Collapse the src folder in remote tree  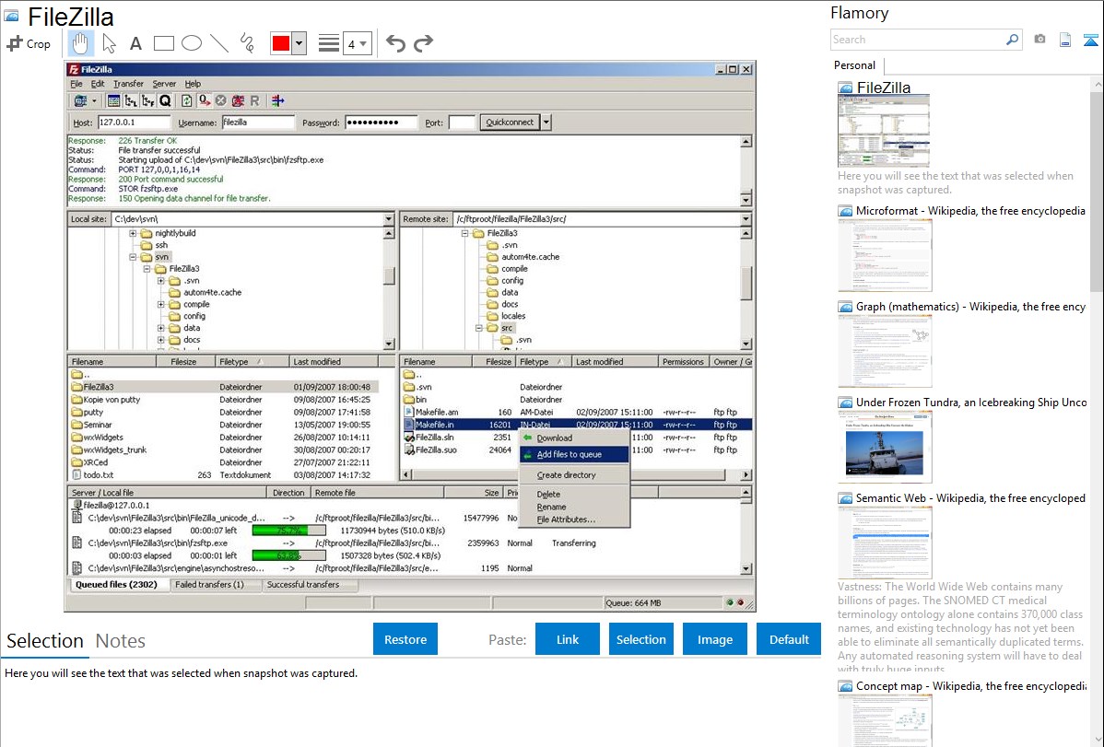tap(478, 328)
